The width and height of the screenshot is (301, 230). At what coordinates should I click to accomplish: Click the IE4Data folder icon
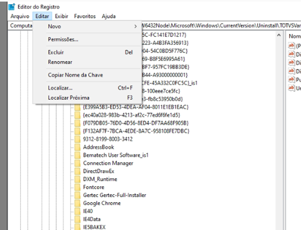tap(78, 219)
